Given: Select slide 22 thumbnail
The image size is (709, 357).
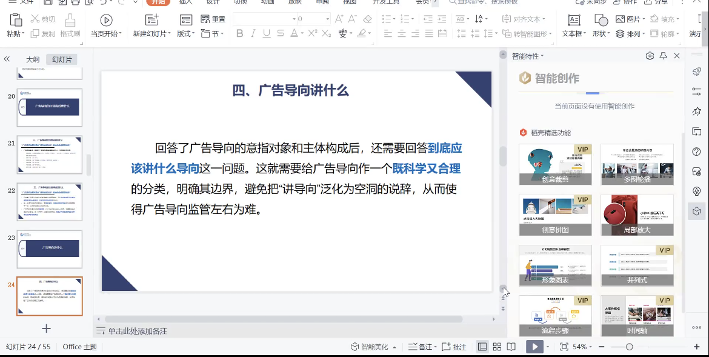Looking at the screenshot, I should click(49, 202).
